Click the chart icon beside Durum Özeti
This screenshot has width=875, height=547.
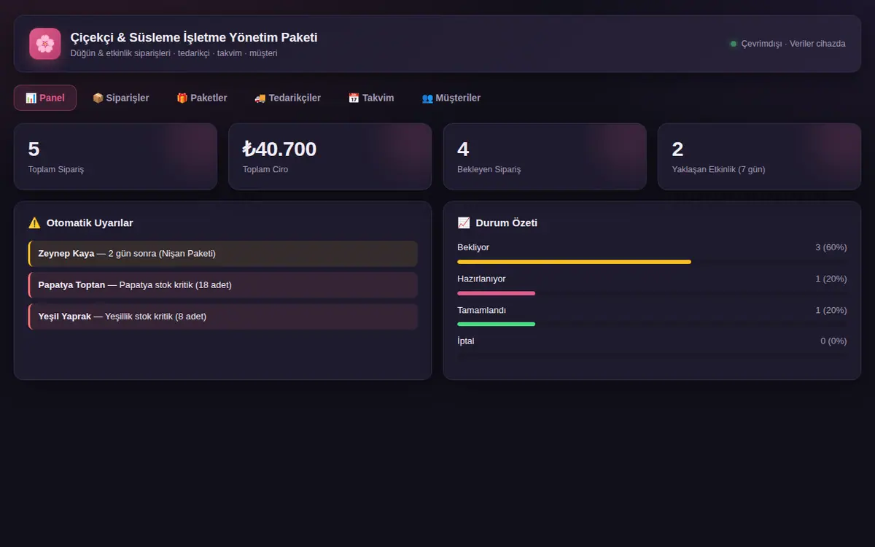[x=464, y=223]
